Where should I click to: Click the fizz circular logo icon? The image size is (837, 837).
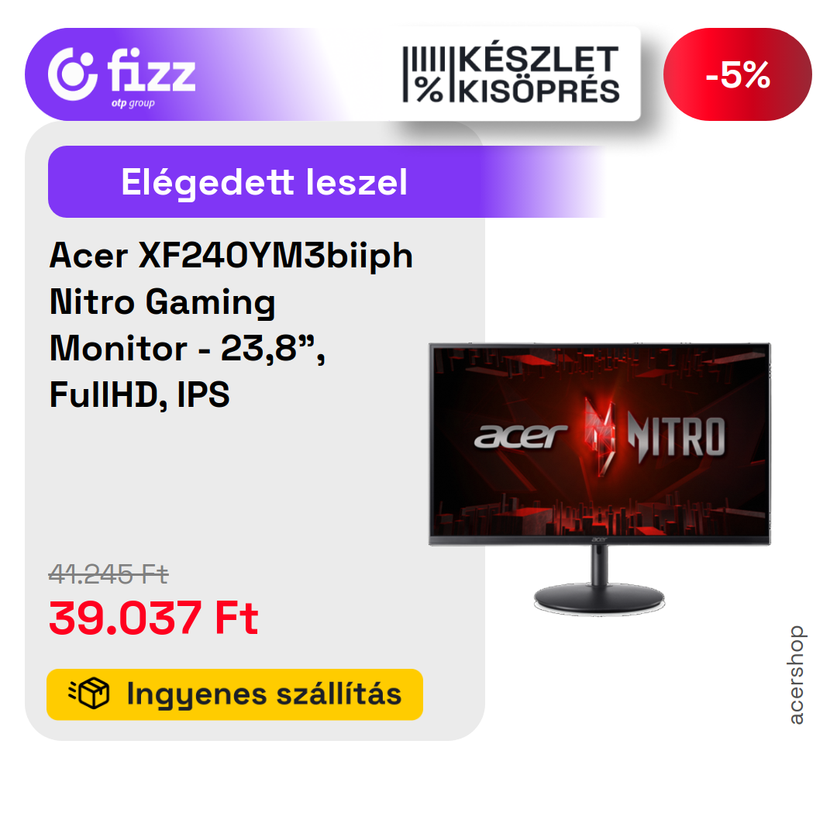tap(73, 74)
